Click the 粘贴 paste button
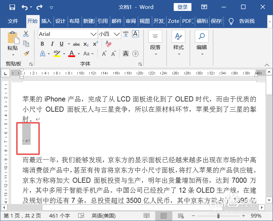This screenshot has width=273, height=221. [x=12, y=41]
